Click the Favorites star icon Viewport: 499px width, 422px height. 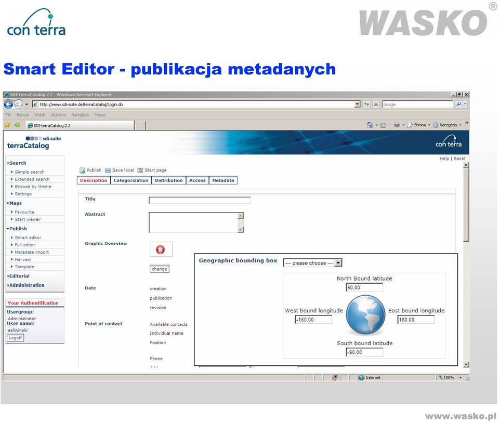coord(8,125)
